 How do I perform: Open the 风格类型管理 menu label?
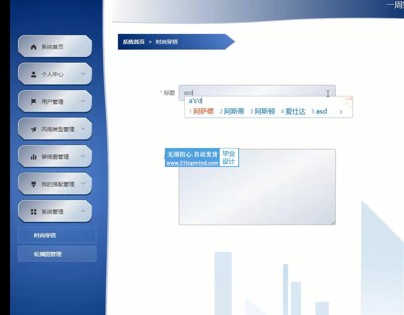coord(58,129)
